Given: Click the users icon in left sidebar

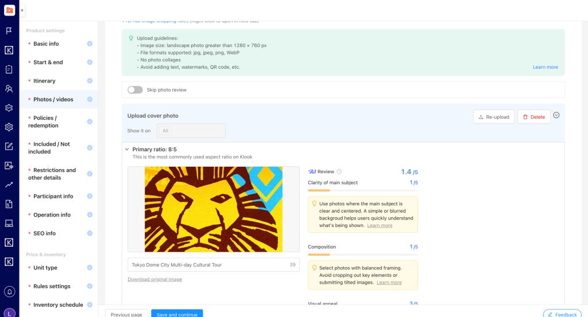Looking at the screenshot, I should [x=9, y=89].
